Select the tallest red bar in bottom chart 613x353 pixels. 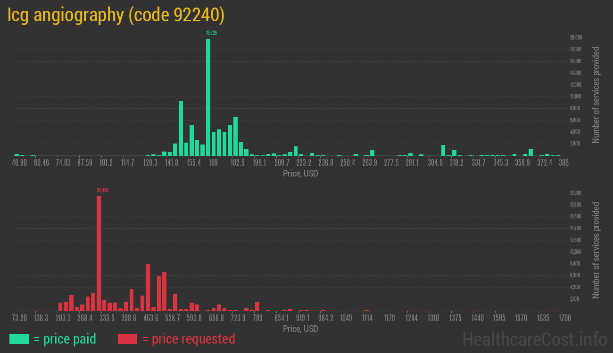click(99, 253)
